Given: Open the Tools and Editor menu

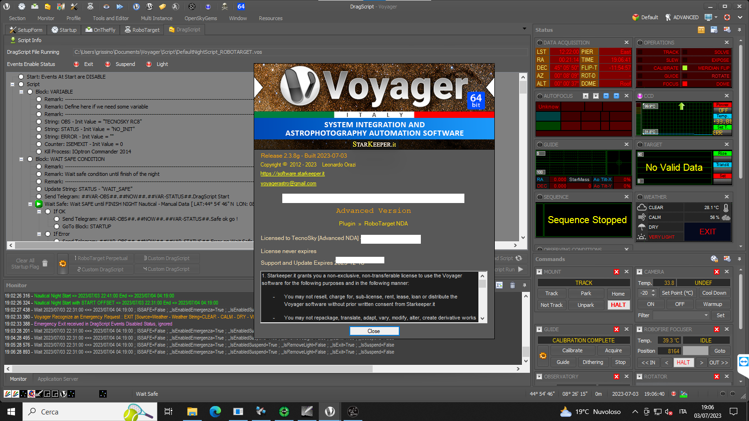Looking at the screenshot, I should click(110, 18).
